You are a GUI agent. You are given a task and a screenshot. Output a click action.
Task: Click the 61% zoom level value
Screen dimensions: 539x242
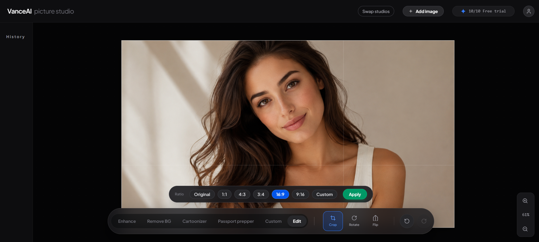(x=526, y=215)
